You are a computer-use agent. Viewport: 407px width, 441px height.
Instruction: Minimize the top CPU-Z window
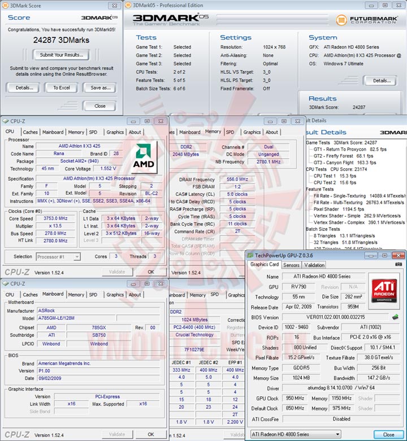(133, 121)
